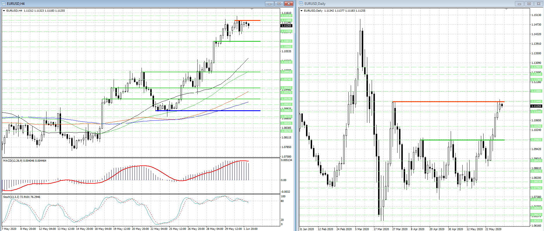Click the chart shift marker in Daily chart
This screenshot has height=231, width=544.
pyautogui.click(x=506, y=9)
